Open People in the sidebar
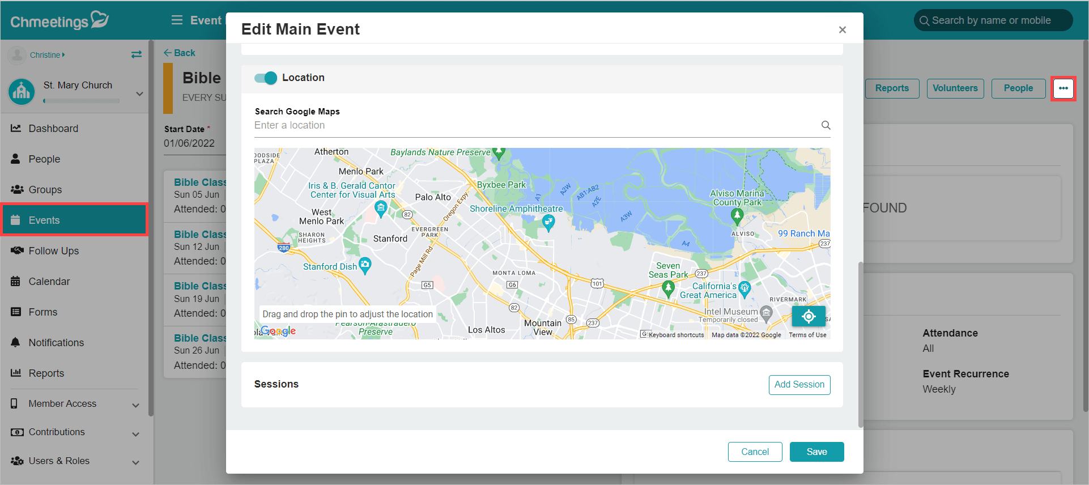1089x485 pixels. pyautogui.click(x=74, y=159)
